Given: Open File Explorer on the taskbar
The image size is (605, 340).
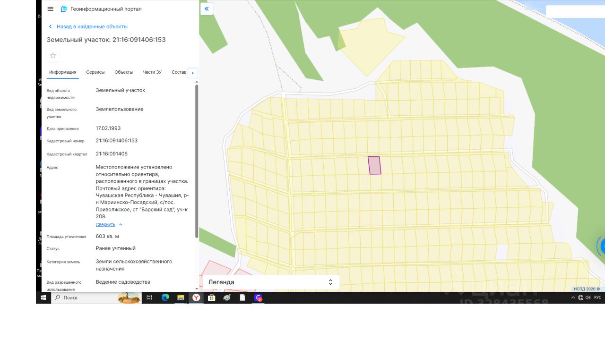Looking at the screenshot, I should (x=181, y=297).
